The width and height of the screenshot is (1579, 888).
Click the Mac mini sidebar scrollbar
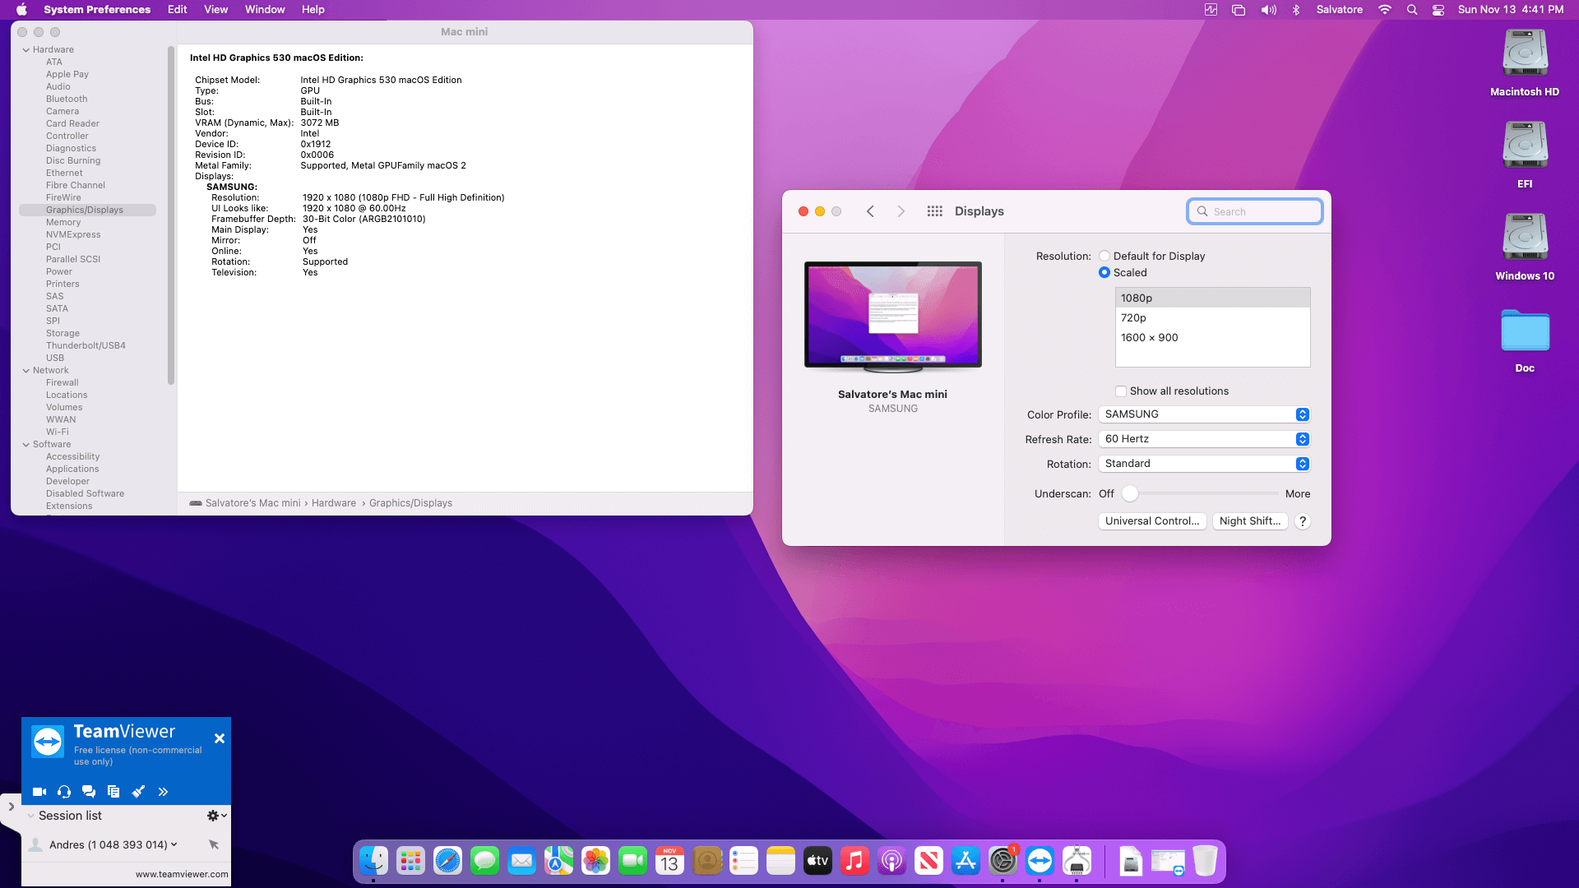[171, 215]
